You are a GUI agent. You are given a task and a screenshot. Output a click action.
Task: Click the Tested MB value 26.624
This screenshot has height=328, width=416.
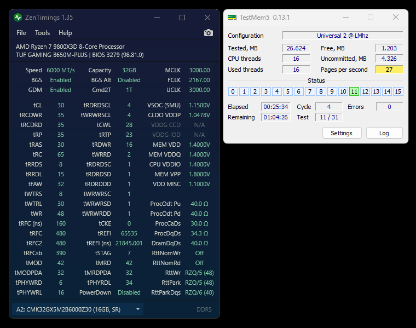click(x=296, y=48)
